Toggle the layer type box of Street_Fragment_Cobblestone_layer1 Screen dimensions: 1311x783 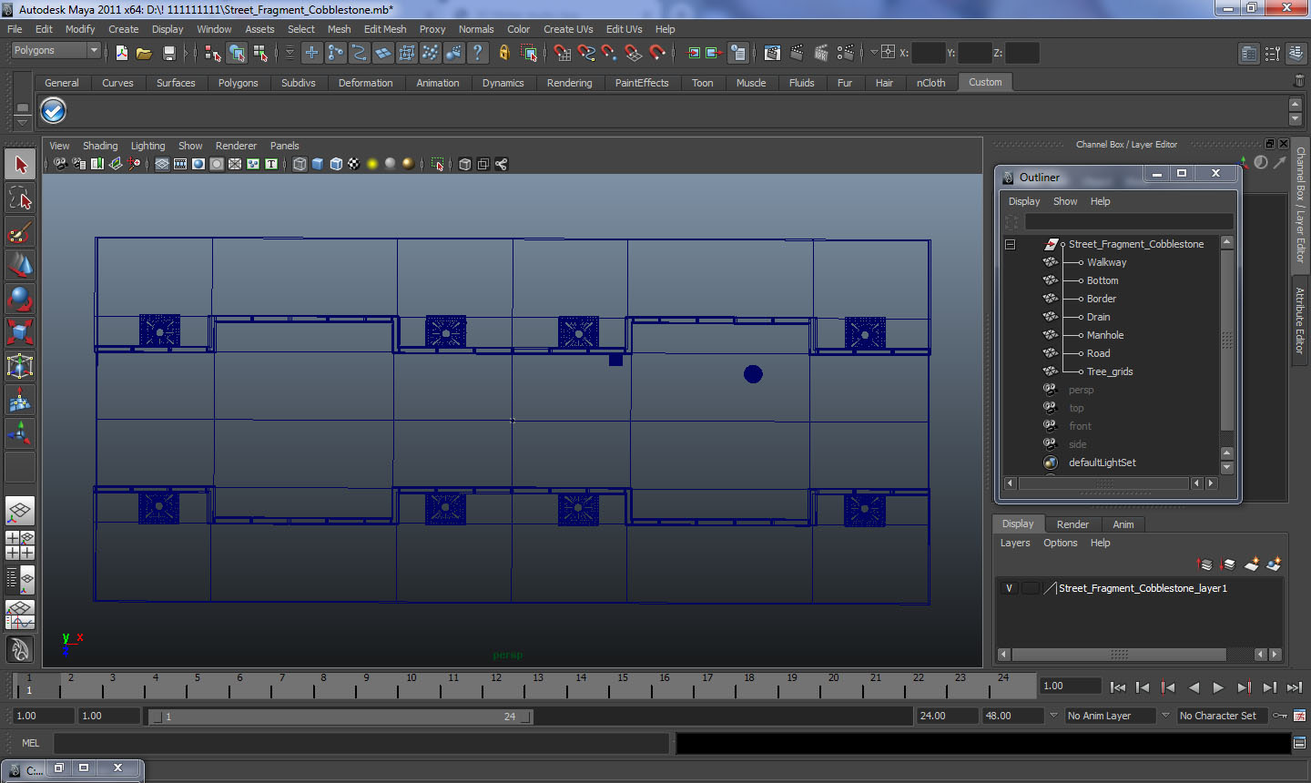point(1031,588)
